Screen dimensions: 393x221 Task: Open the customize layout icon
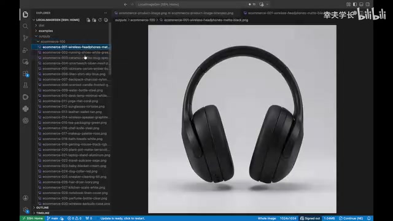tap(348, 4)
